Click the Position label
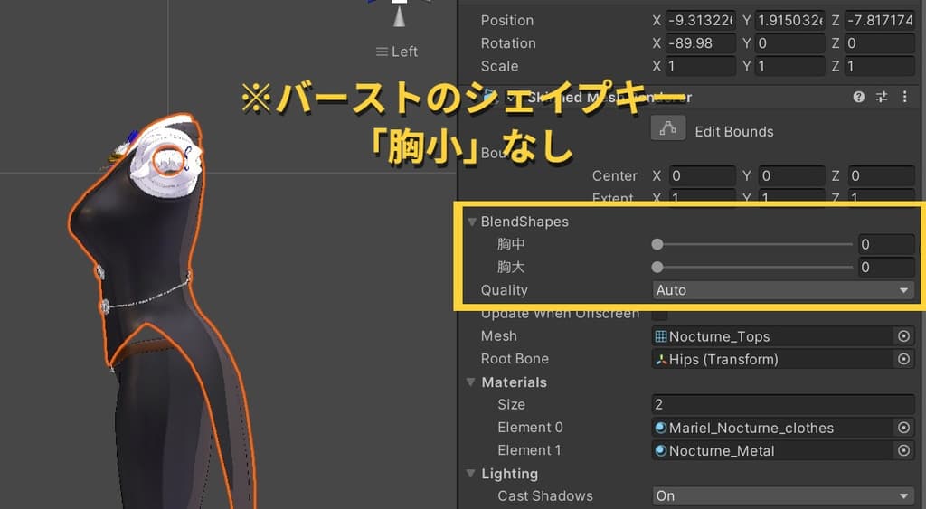926x509 pixels. 506,20
